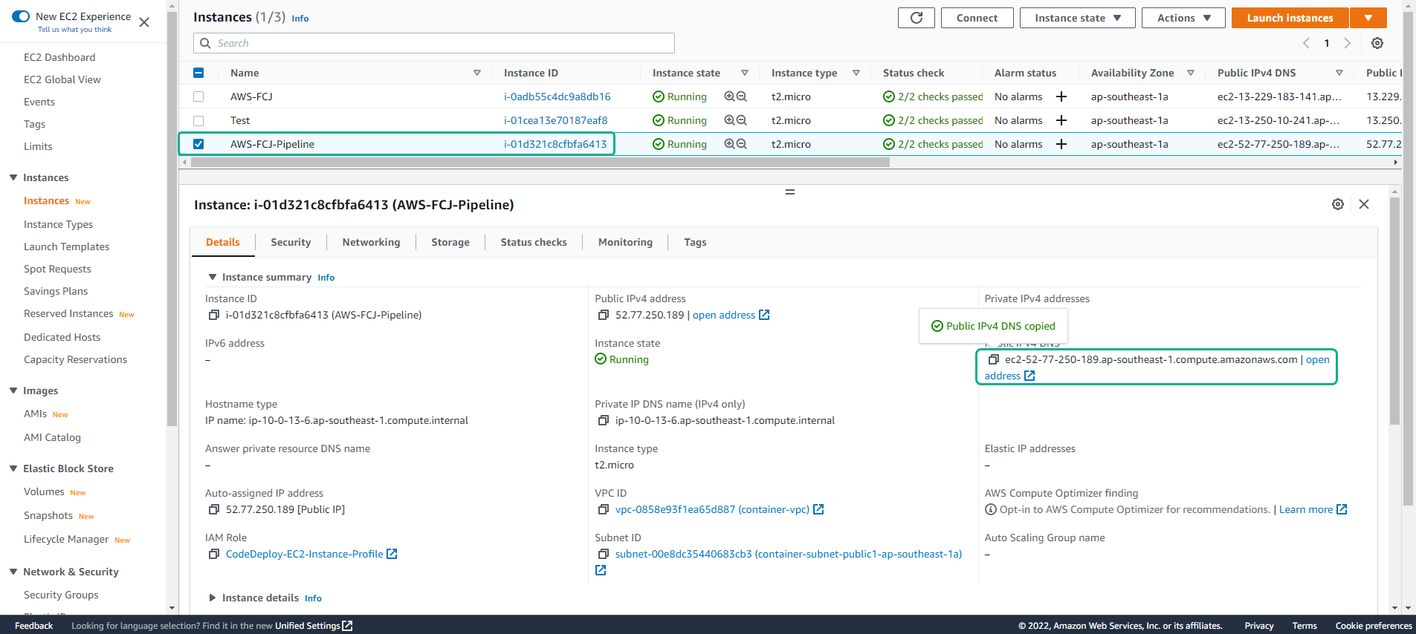Copy the auto-assigned IP address
The height and width of the screenshot is (634, 1416).
(214, 509)
